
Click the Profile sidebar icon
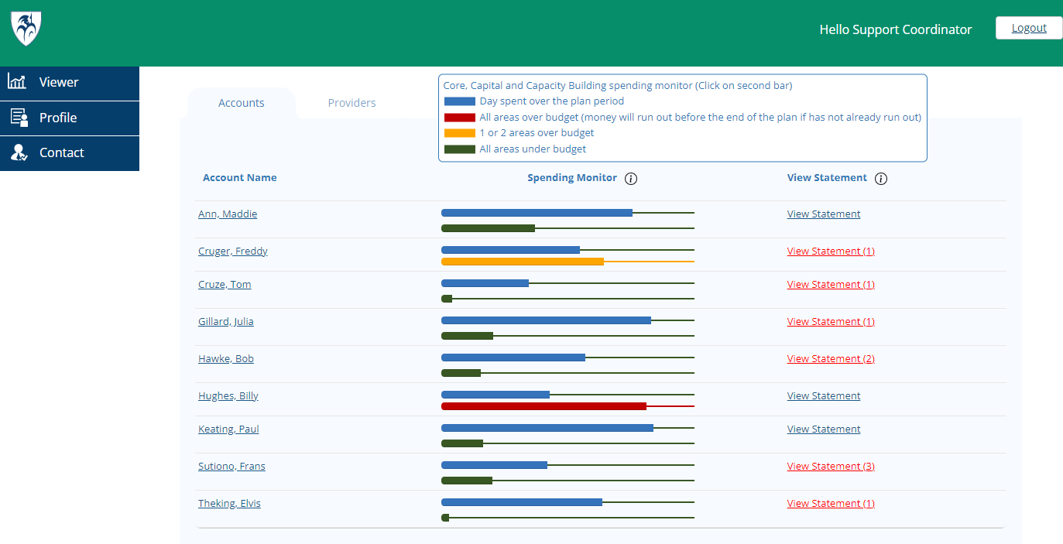(x=19, y=118)
